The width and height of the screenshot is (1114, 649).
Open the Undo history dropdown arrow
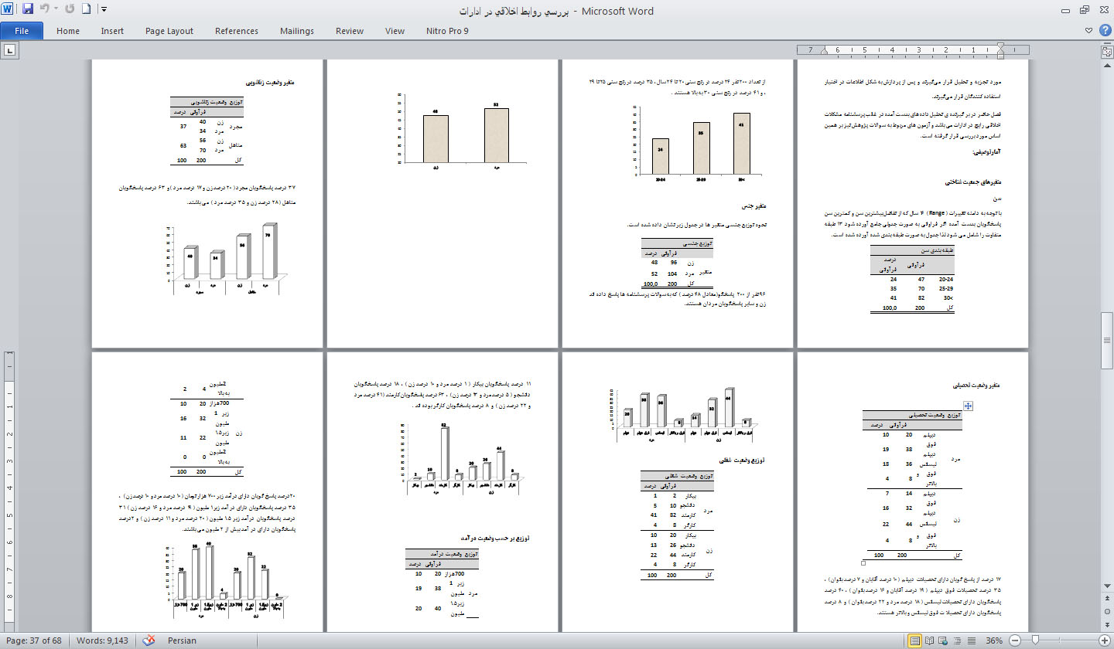[56, 10]
